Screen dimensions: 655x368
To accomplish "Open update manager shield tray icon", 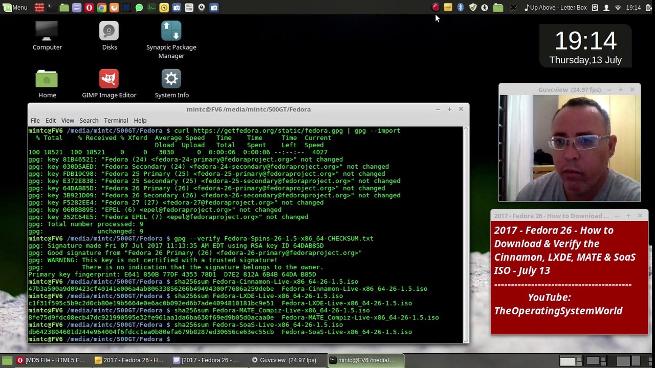I will [473, 7].
